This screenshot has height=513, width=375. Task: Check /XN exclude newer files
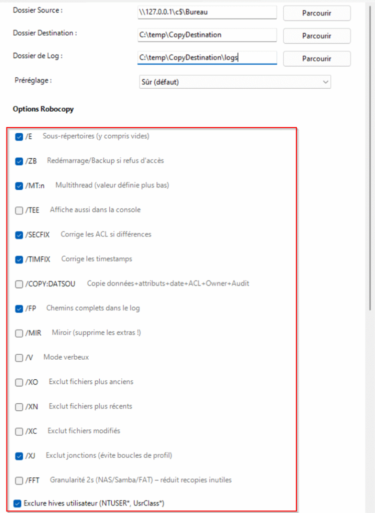[x=19, y=407]
